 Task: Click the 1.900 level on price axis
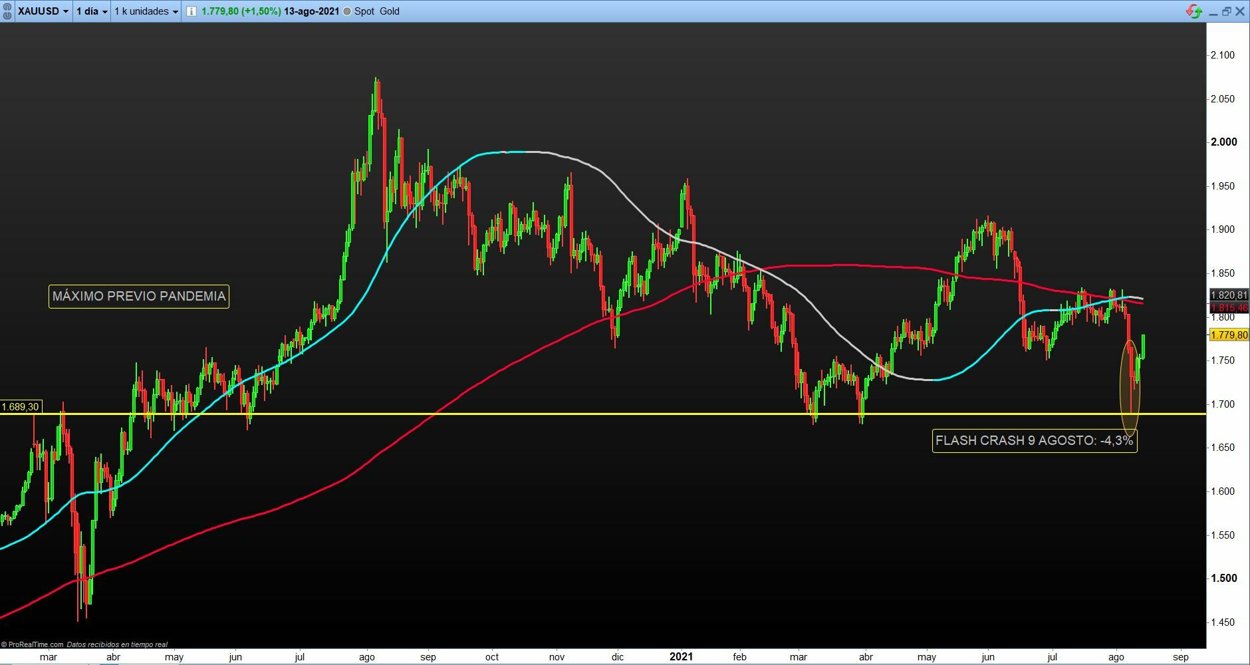pos(1223,229)
